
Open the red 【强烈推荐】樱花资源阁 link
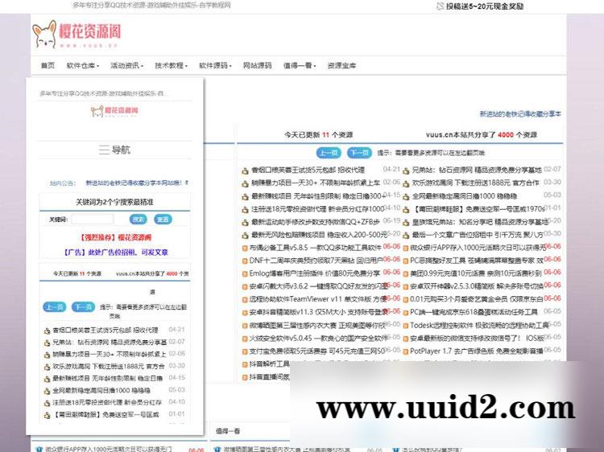coord(115,238)
